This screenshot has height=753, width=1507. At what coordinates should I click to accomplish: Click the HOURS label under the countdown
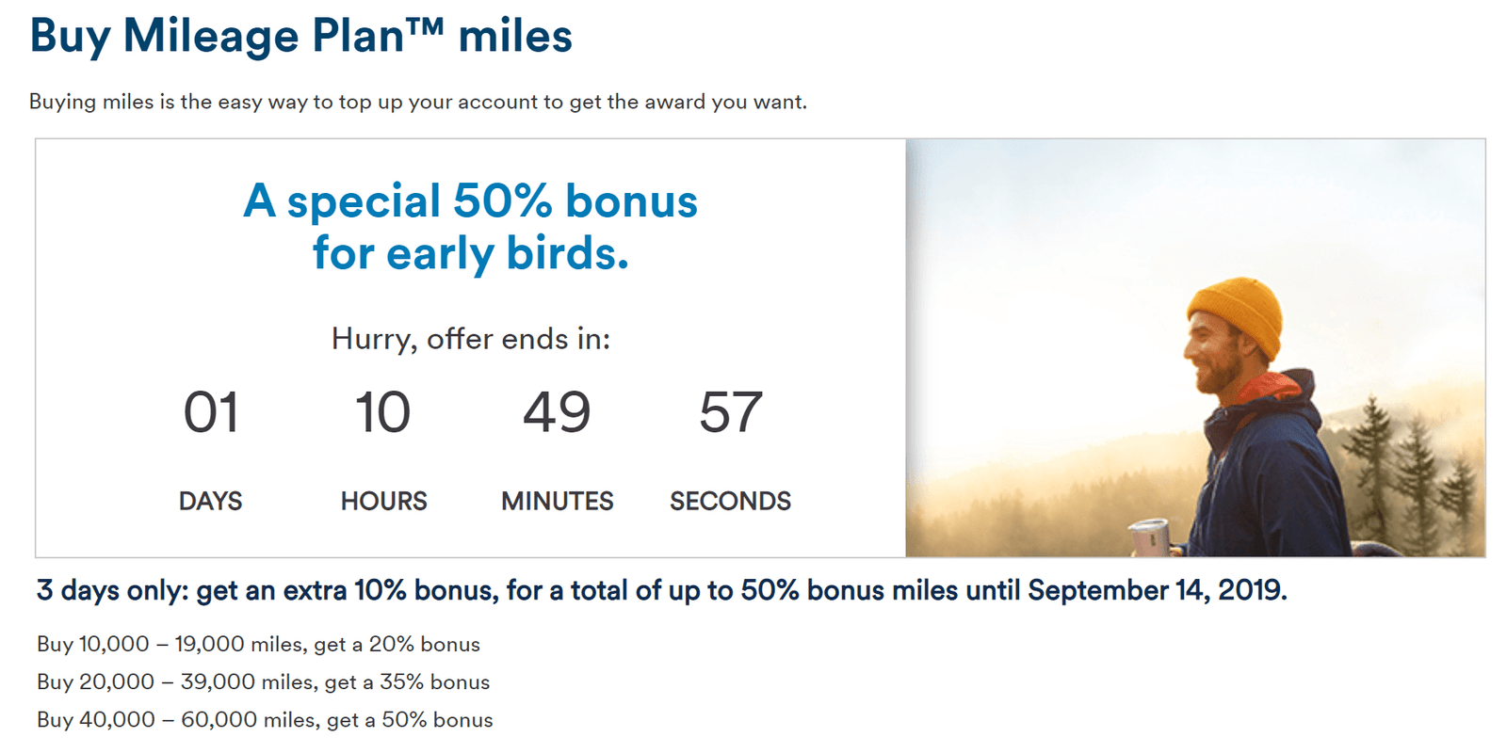383,501
